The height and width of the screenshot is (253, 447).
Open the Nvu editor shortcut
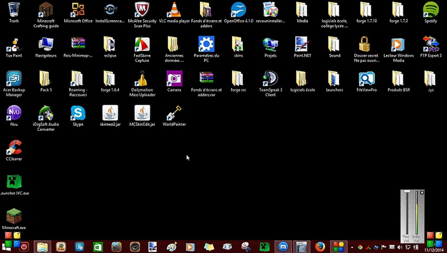(x=14, y=116)
